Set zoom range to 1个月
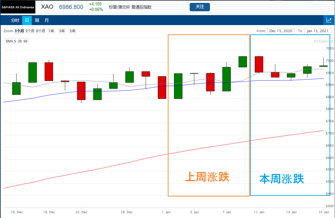This screenshot has width=335, height=218. pyautogui.click(x=19, y=31)
